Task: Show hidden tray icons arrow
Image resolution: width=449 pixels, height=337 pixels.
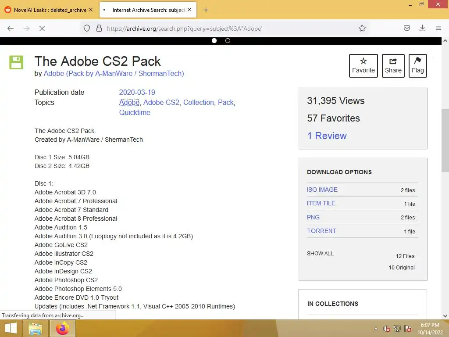Action: tap(376, 329)
